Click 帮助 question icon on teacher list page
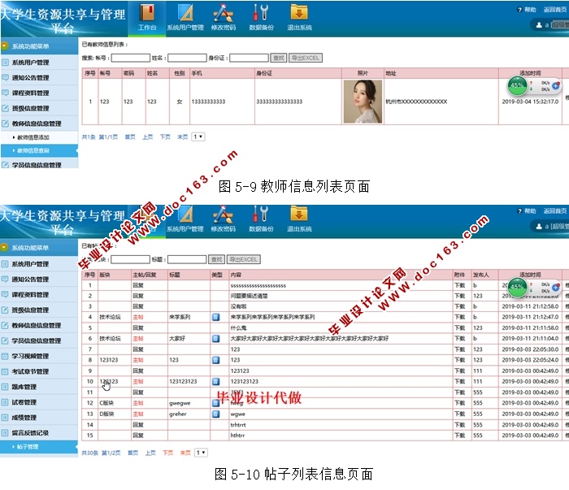Viewport: 569px width, 490px height. 519,10
